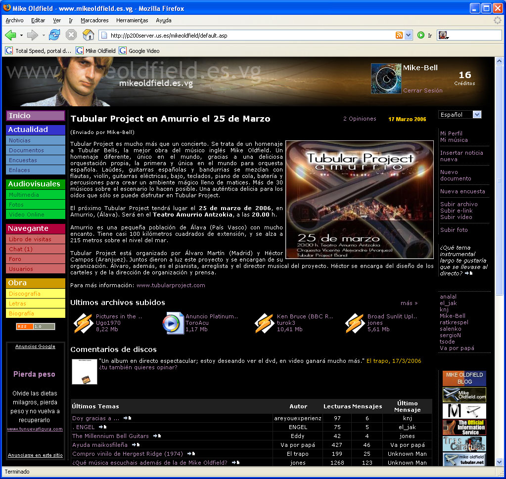The image size is (506, 479).
Task: Click the URL address bar field
Action: (252, 35)
